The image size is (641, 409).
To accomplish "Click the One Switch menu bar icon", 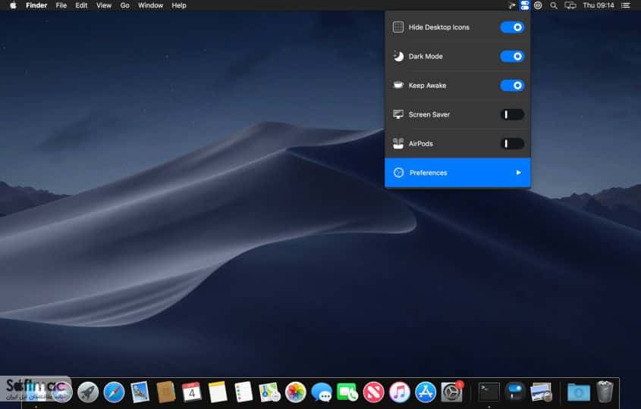I will click(x=524, y=5).
